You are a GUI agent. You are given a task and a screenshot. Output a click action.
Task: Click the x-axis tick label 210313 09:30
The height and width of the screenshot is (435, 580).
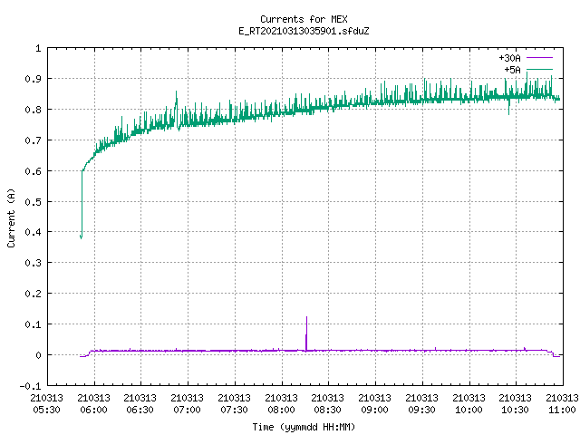point(421,404)
